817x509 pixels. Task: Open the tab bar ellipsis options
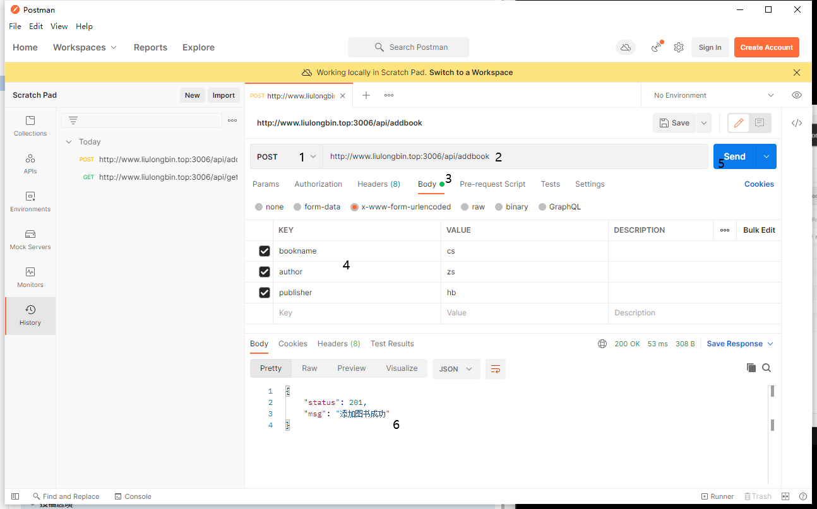(389, 95)
